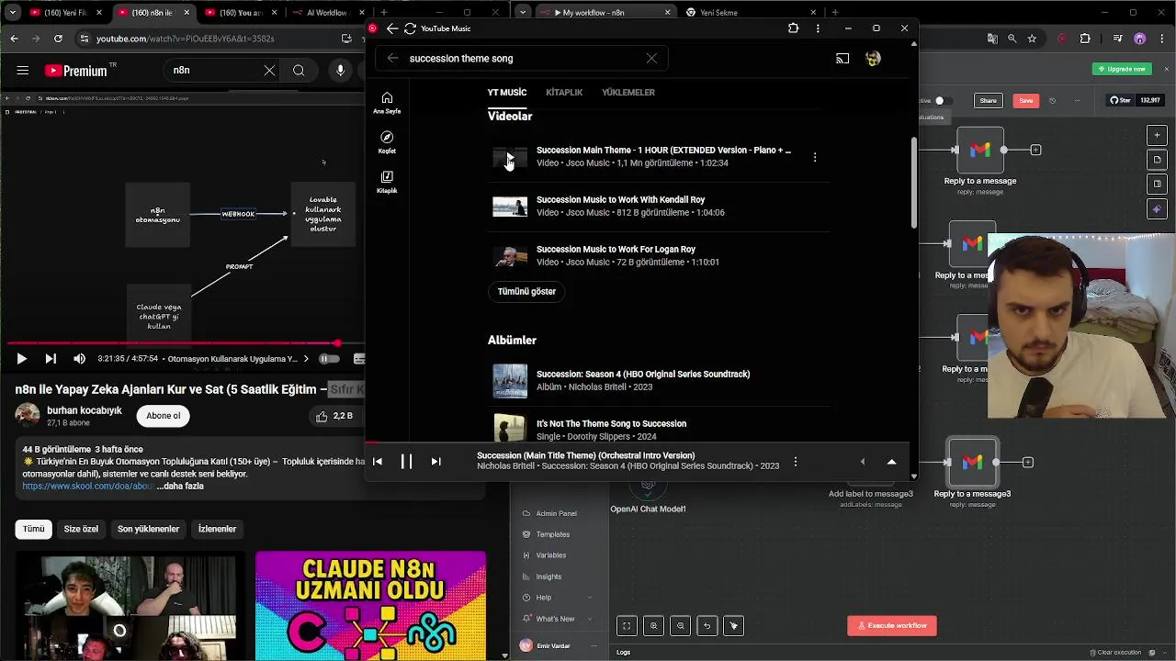Click the Upgrade now button in n8n
The width and height of the screenshot is (1176, 661).
point(1123,69)
